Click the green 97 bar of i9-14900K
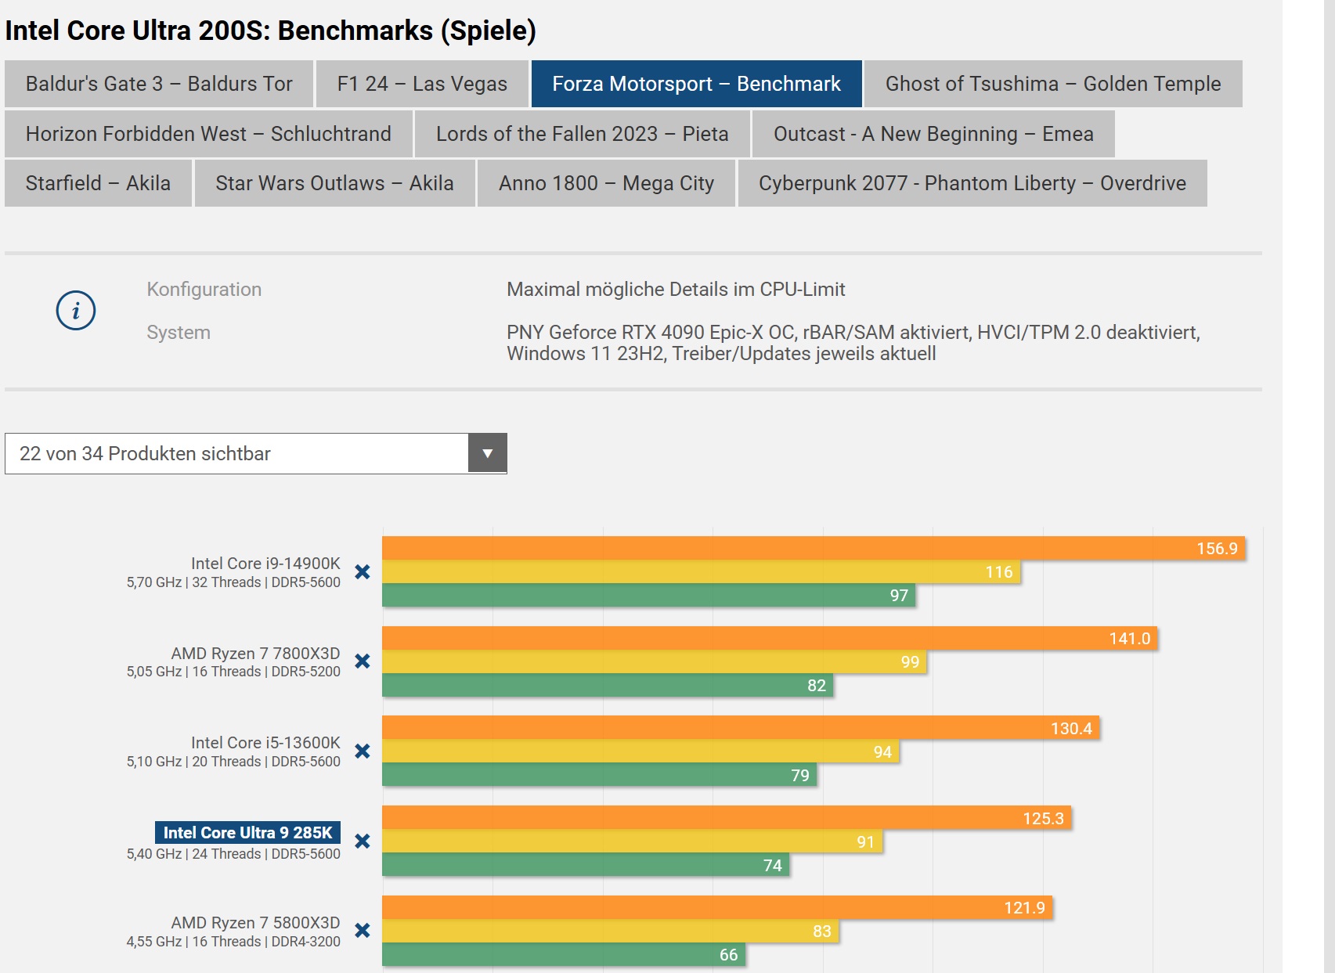Image resolution: width=1335 pixels, height=973 pixels. click(x=648, y=595)
